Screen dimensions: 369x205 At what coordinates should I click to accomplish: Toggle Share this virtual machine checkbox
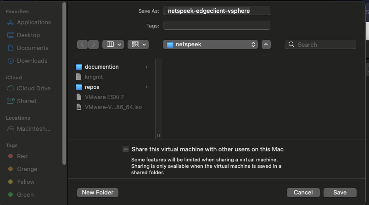[x=126, y=149]
